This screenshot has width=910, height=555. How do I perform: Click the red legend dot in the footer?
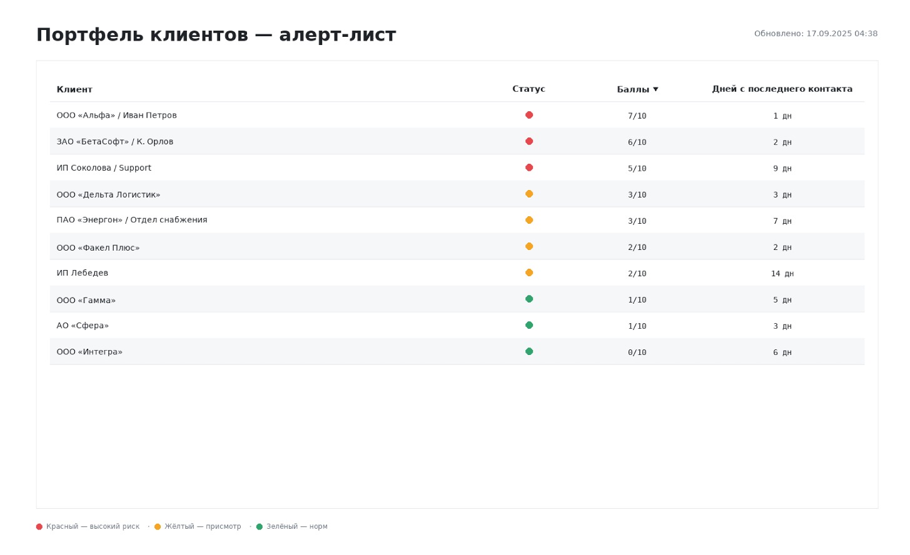point(39,526)
